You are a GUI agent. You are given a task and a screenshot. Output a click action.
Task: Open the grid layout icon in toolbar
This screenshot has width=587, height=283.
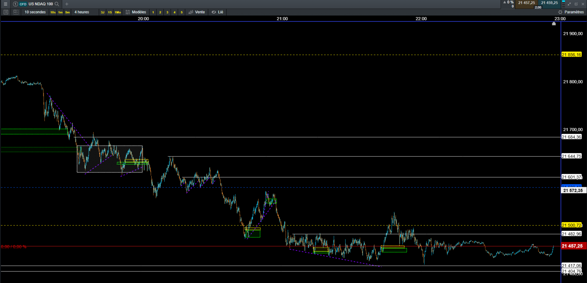[16, 12]
